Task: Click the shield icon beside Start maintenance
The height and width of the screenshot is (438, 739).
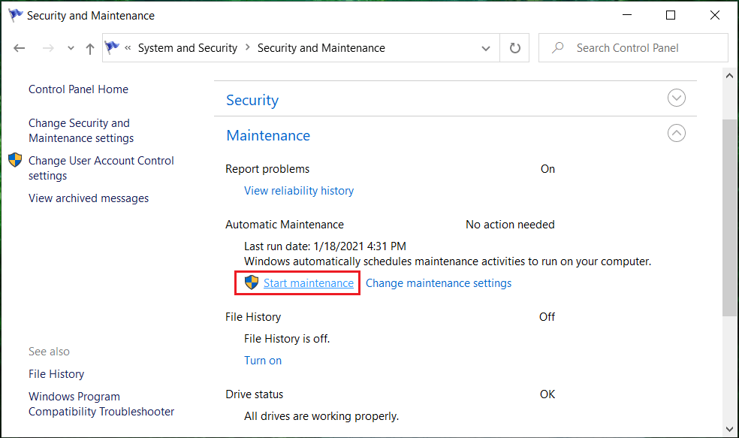Action: click(x=252, y=282)
